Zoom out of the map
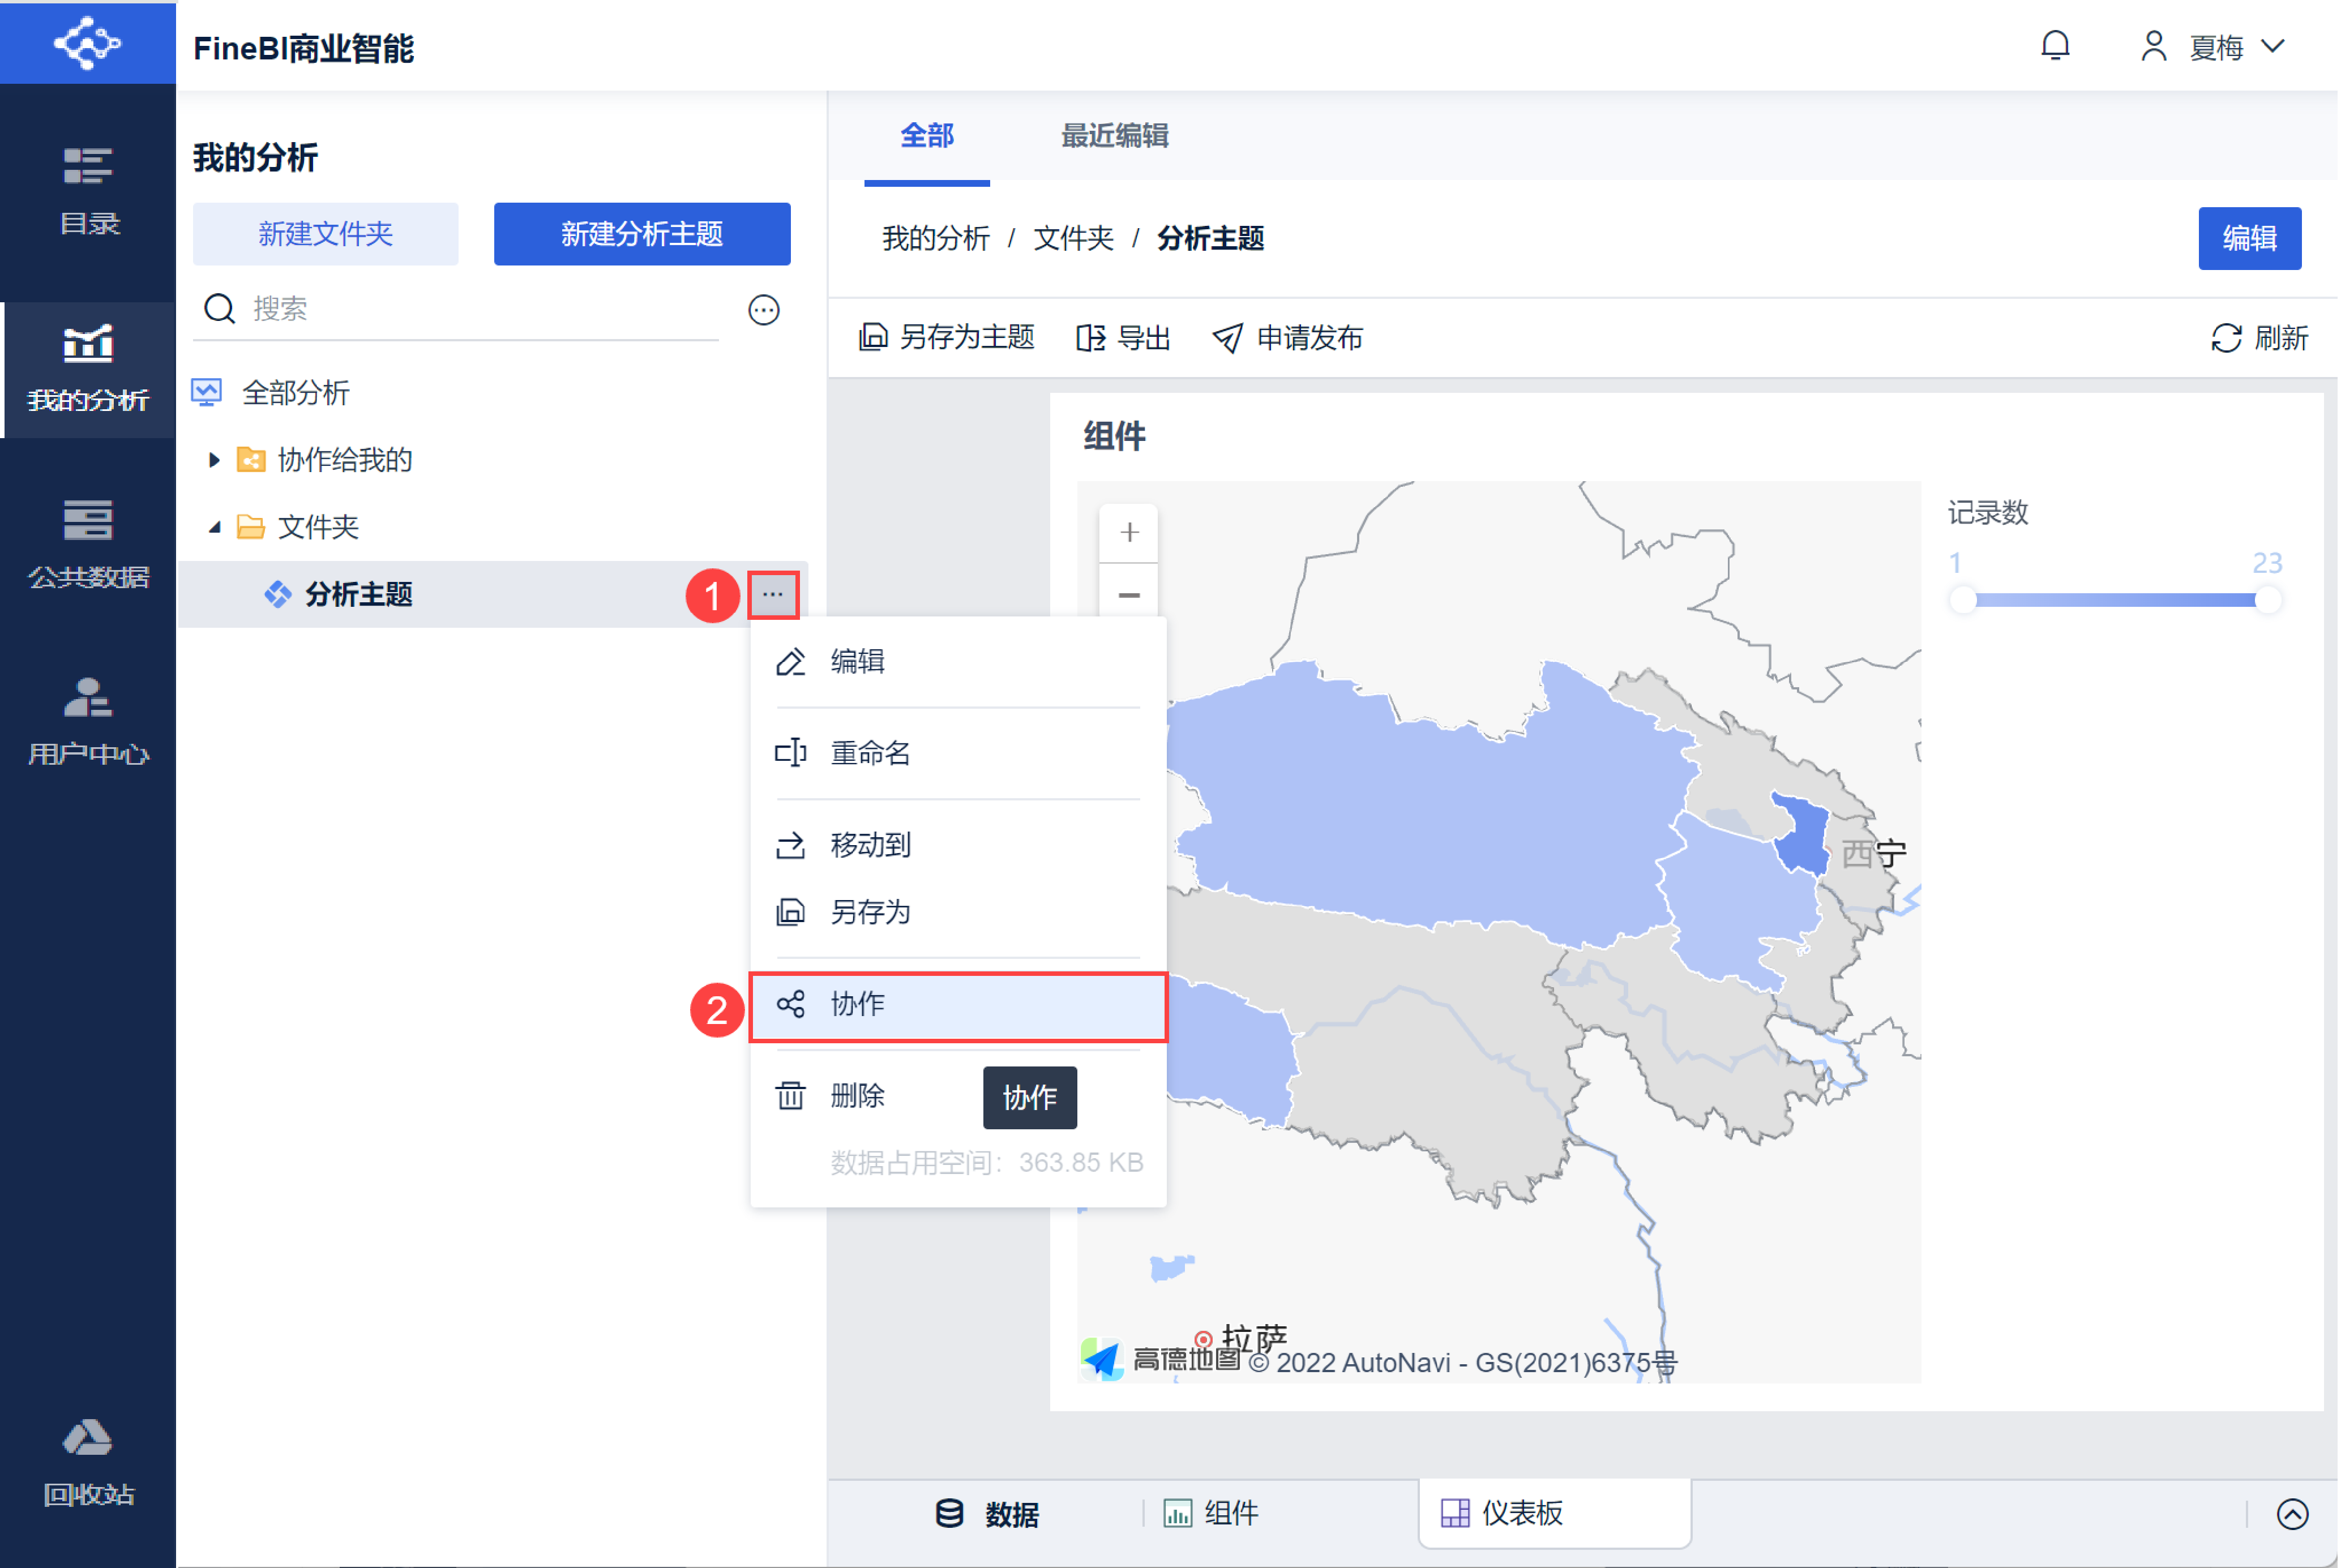The image size is (2341, 1568). click(x=1130, y=596)
